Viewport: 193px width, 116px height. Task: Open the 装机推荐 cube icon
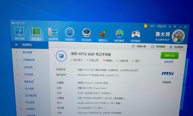pos(119,36)
